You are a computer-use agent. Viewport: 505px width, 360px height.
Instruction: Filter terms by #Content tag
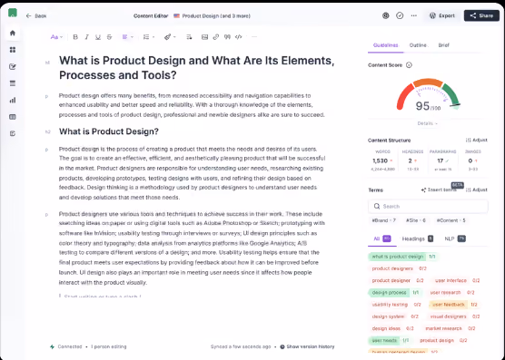tap(451, 220)
